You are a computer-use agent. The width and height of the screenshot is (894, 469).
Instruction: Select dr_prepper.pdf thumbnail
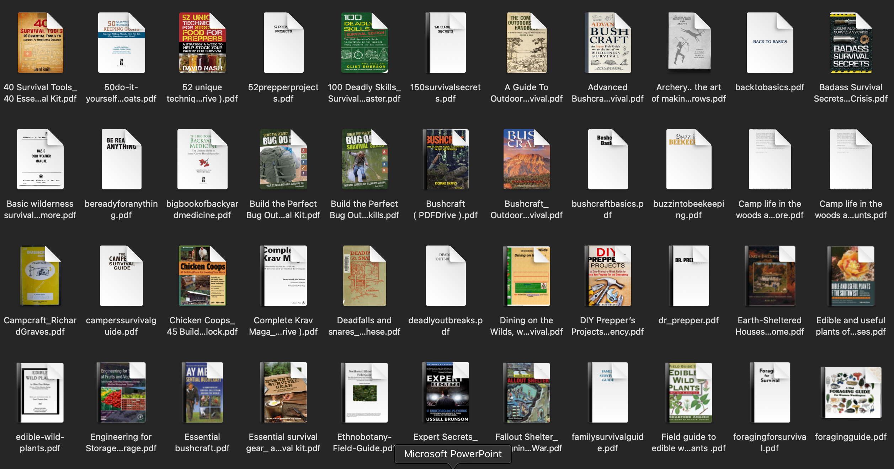coord(689,276)
